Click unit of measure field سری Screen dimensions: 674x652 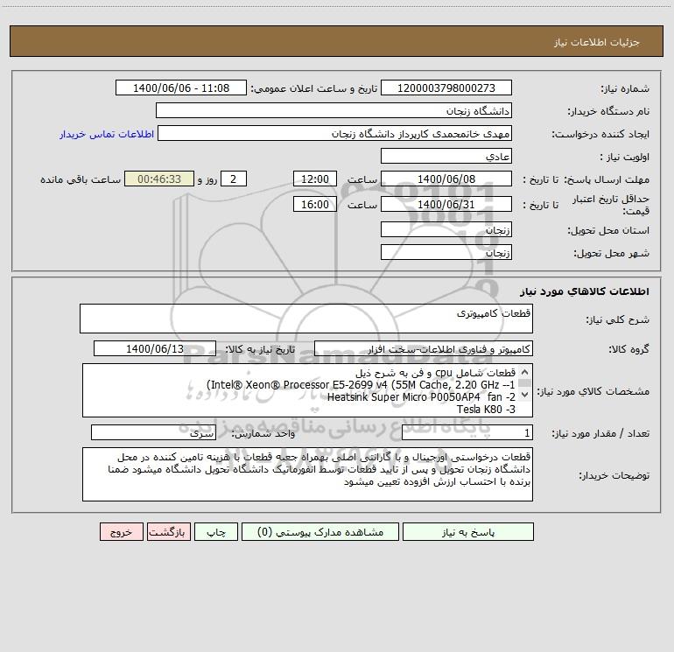pos(153,432)
